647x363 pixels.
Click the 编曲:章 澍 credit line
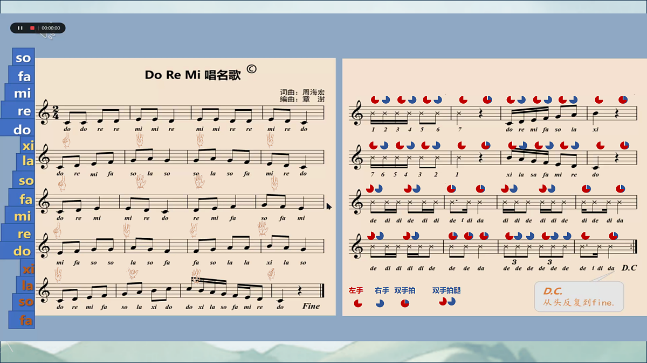pyautogui.click(x=302, y=99)
